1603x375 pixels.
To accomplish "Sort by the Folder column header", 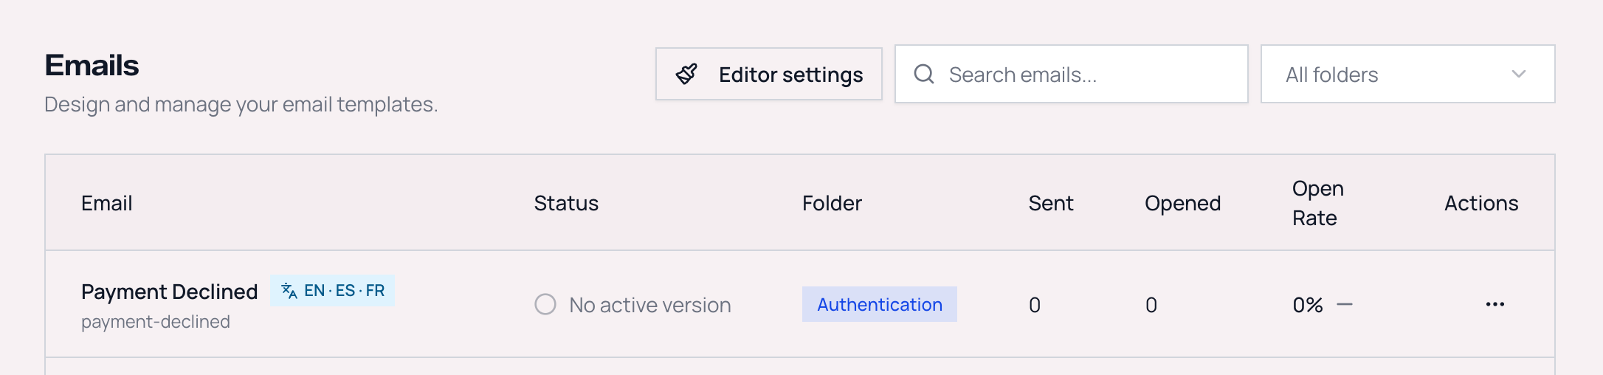I will coord(832,203).
